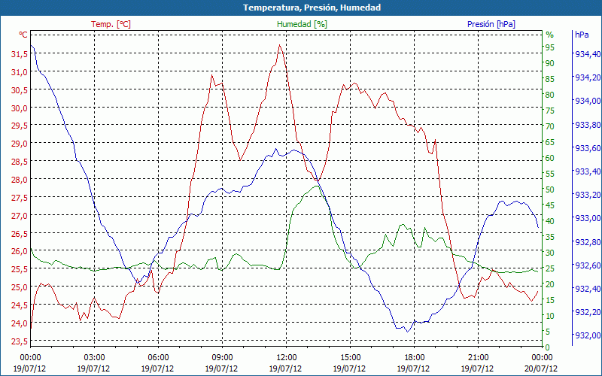Click the 06:00 time axis label
The width and height of the screenshot is (602, 376).
click(158, 358)
